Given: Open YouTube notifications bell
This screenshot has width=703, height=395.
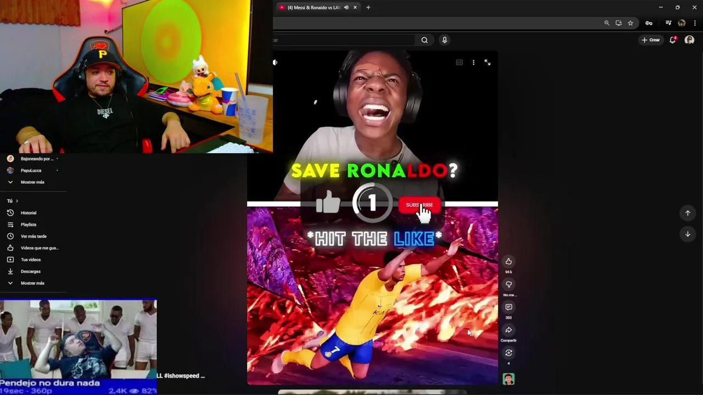Looking at the screenshot, I should pos(673,40).
